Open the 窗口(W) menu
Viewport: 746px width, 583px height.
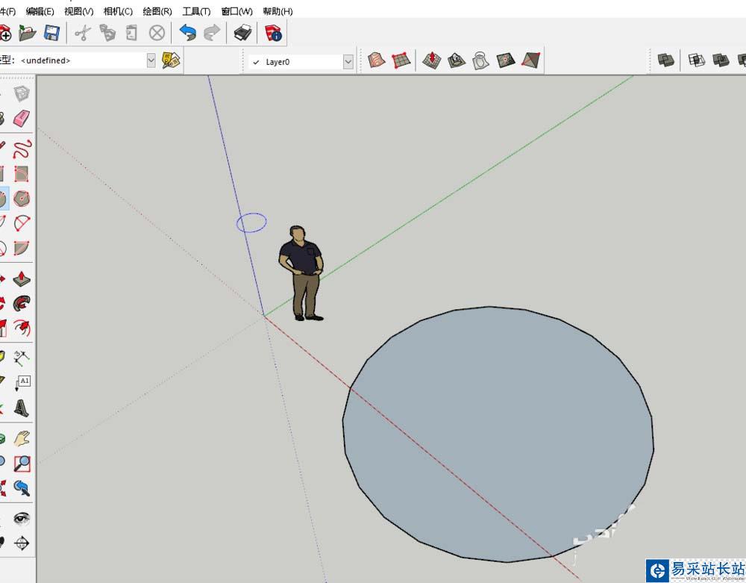(x=236, y=11)
